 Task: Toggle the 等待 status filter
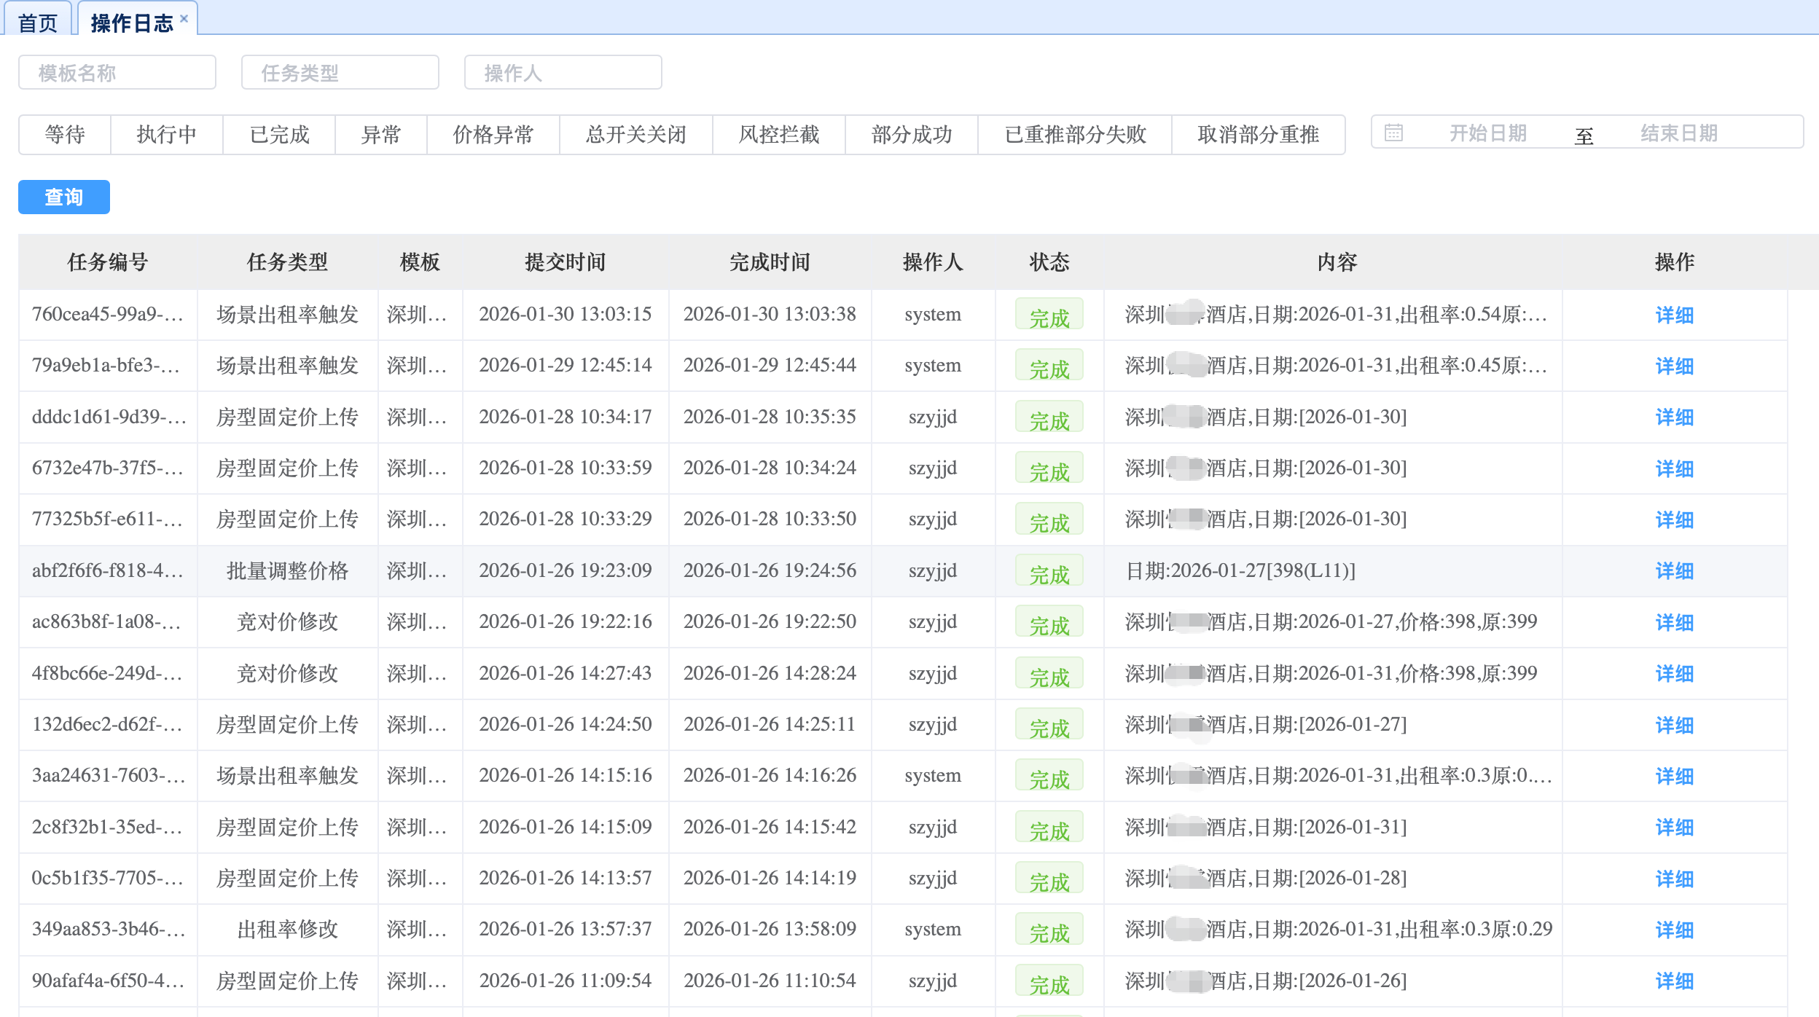click(x=65, y=135)
